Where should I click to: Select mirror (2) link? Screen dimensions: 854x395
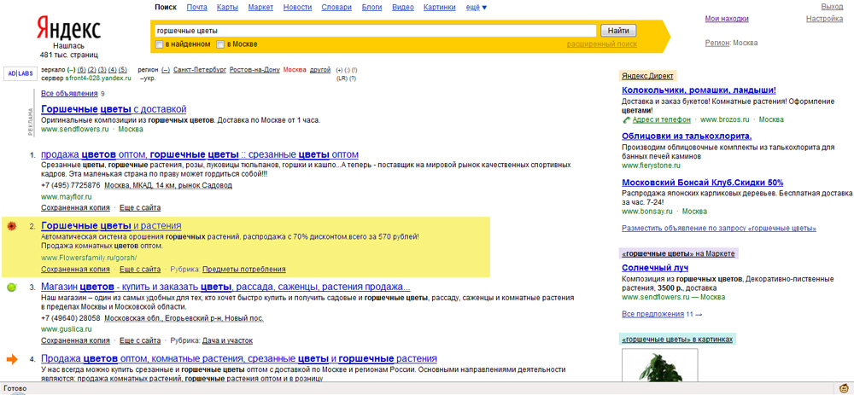[92, 70]
